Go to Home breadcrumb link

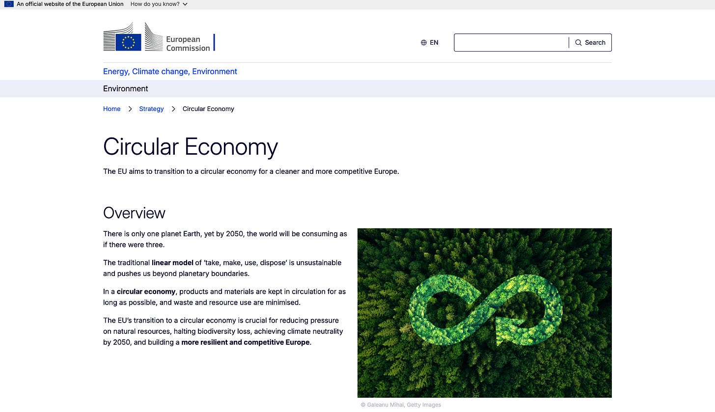pos(111,109)
